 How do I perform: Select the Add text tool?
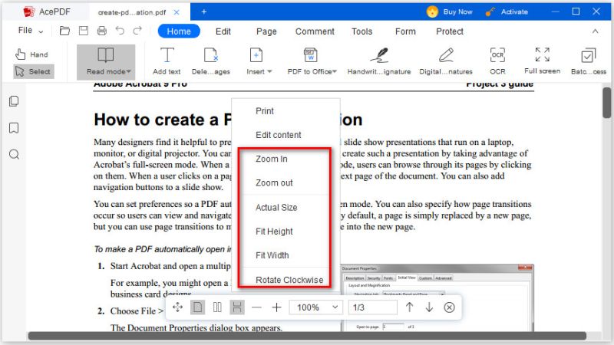click(167, 61)
